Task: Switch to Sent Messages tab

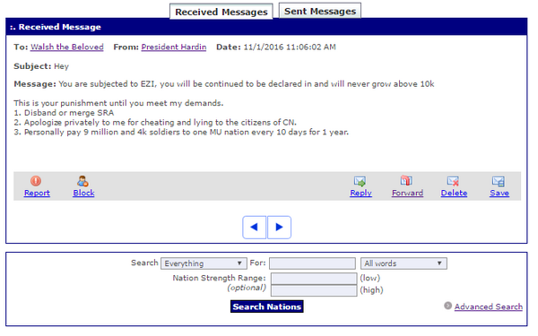Action: 320,11
